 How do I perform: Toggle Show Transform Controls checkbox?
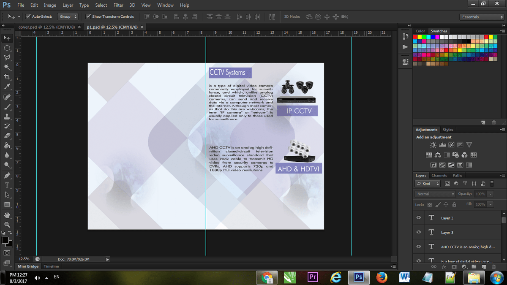click(88, 16)
